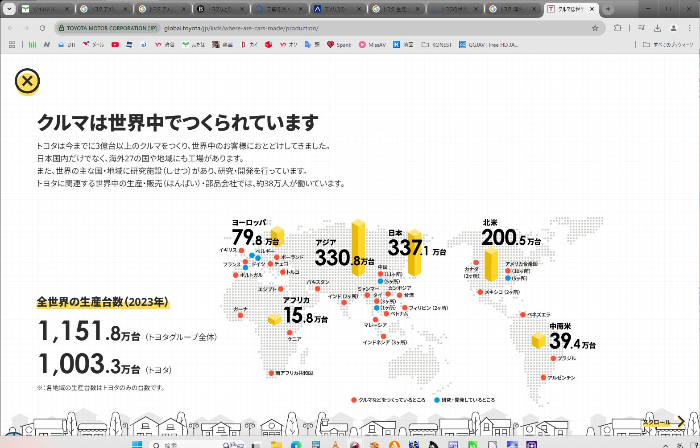The width and height of the screenshot is (700, 448).
Task: Open the メール bookmark
Action: (x=93, y=45)
